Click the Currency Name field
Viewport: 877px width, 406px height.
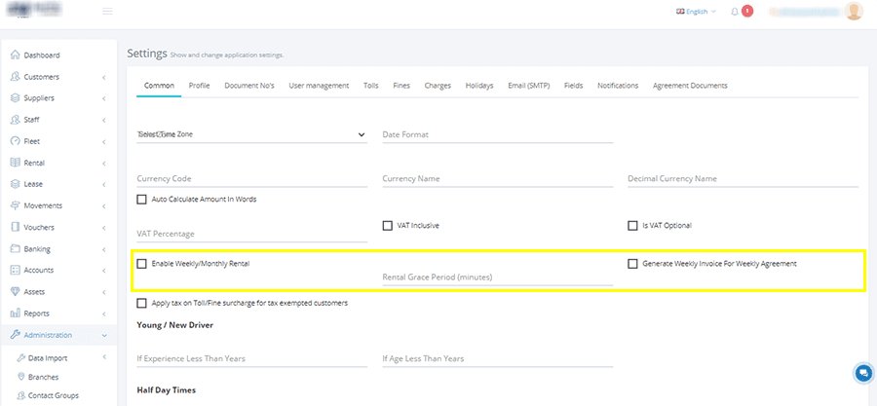(x=498, y=179)
